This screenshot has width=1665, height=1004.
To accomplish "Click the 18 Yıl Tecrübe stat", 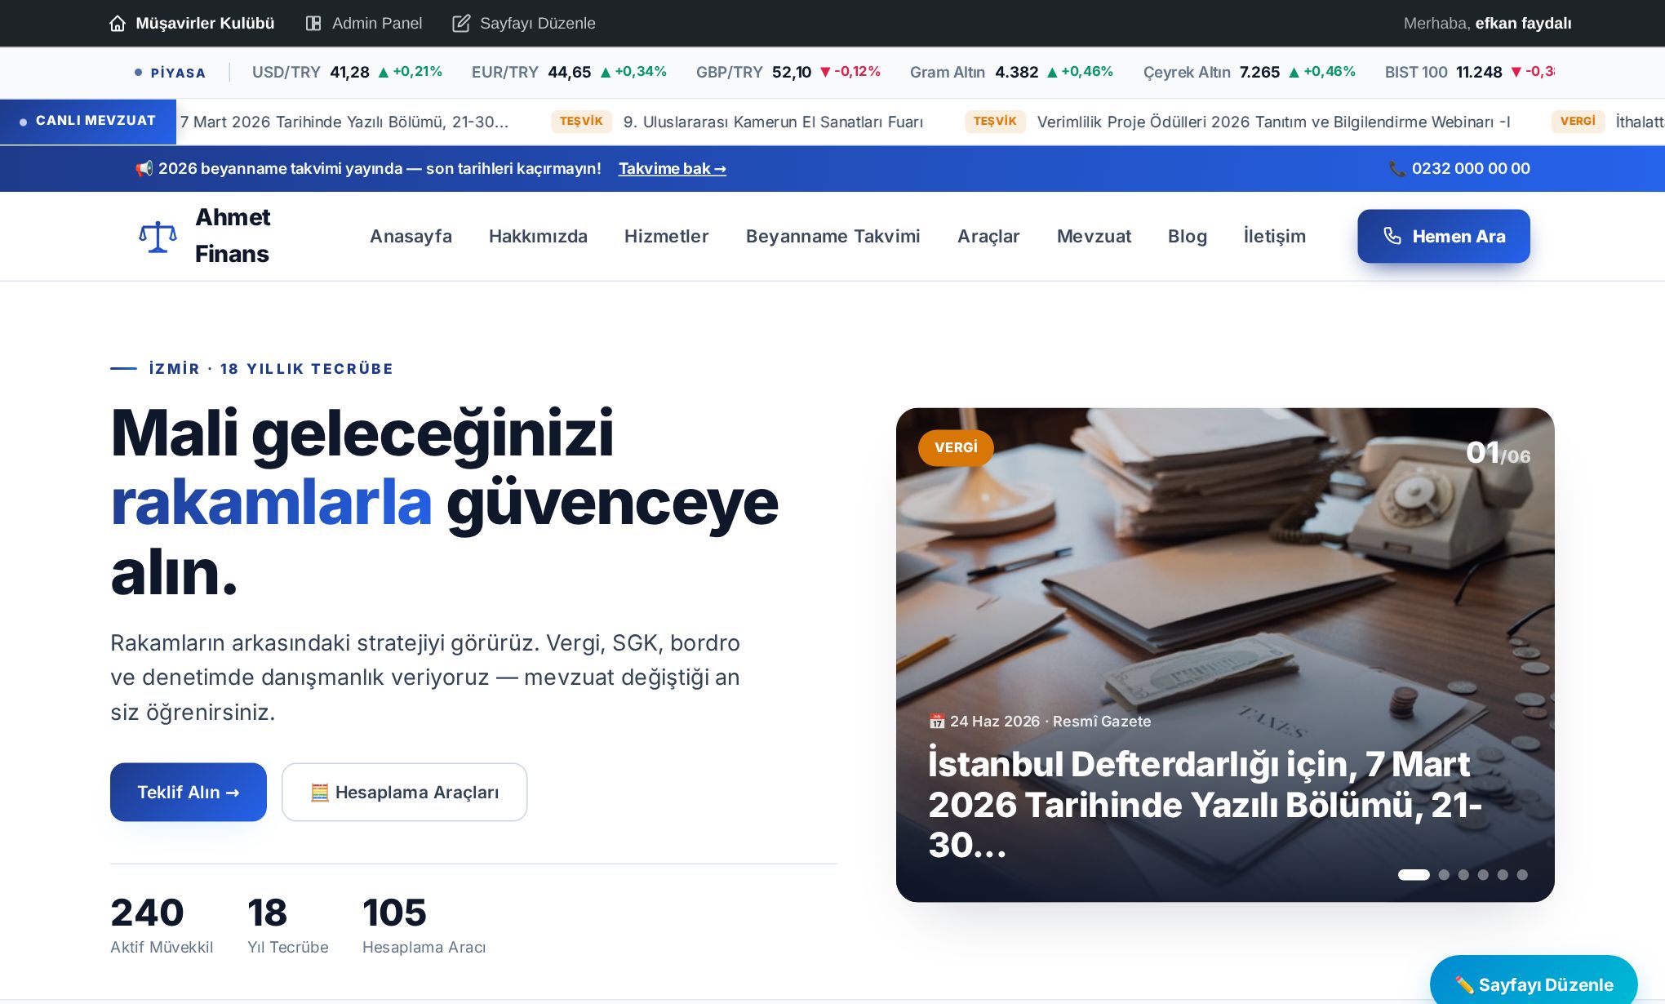I will tap(288, 925).
